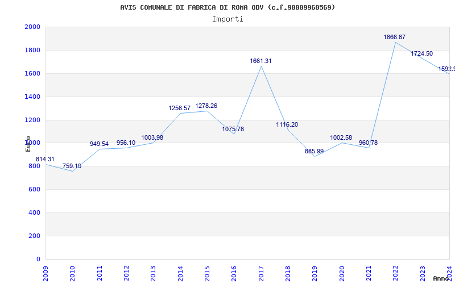Click the y-axis value 1800
The image size is (455, 284).
coord(32,50)
